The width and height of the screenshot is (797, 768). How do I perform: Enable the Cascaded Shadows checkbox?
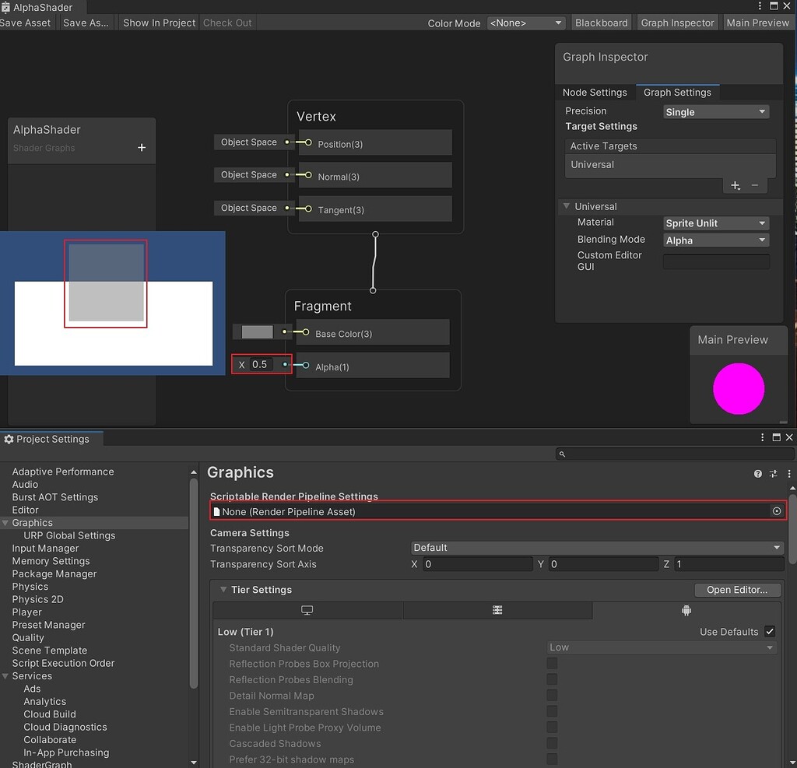click(552, 744)
